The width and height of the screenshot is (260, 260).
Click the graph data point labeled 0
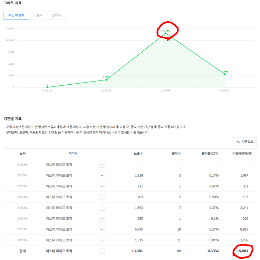[48, 87]
